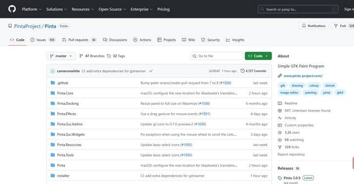View the 4,727 Commits history

point(253,71)
